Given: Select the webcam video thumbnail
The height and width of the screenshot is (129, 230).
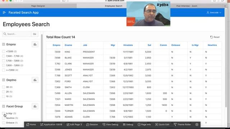Looking at the screenshot, I should tap(148, 14).
